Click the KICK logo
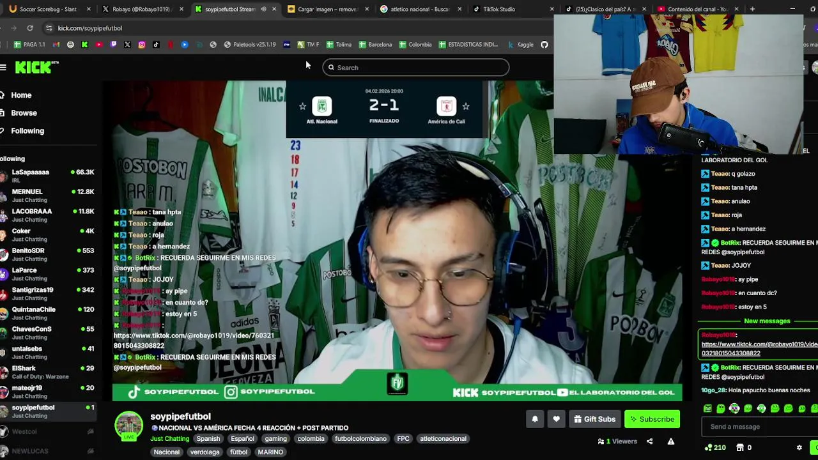 pyautogui.click(x=36, y=67)
